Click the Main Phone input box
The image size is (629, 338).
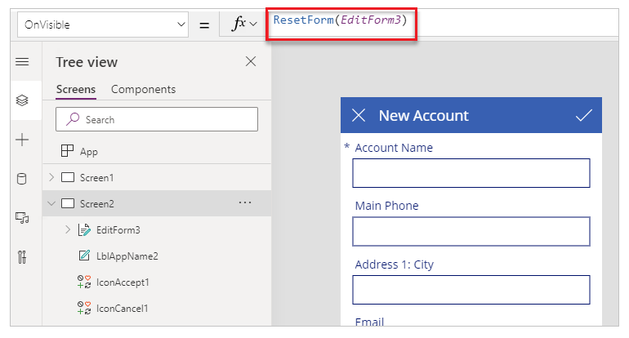(x=471, y=231)
